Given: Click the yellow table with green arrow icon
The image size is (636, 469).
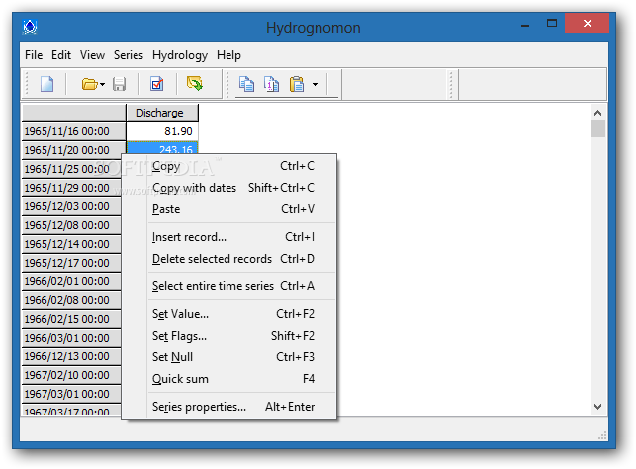Looking at the screenshot, I should click(195, 83).
